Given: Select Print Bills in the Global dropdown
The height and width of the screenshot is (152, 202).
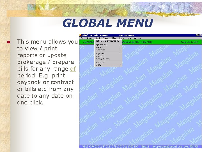Looking at the screenshot, I should [x=108, y=56].
